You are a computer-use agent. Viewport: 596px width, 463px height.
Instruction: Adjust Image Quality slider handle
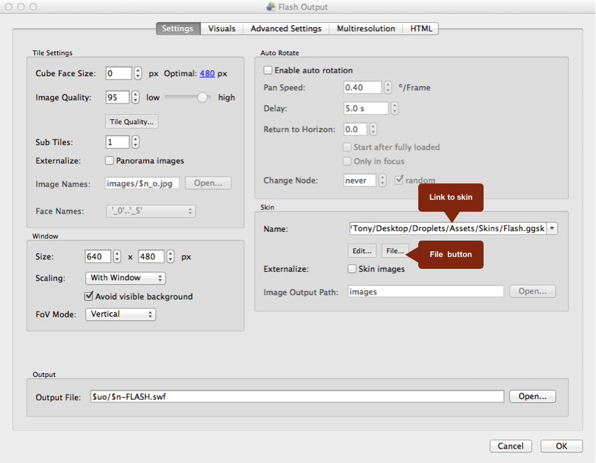[x=203, y=97]
